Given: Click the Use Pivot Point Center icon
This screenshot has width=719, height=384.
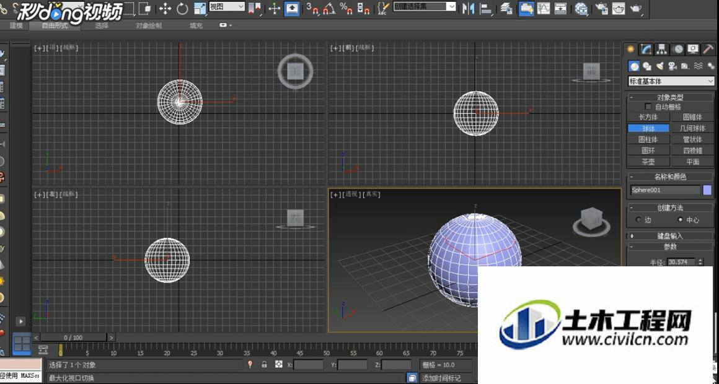Looking at the screenshot, I should (x=255, y=8).
